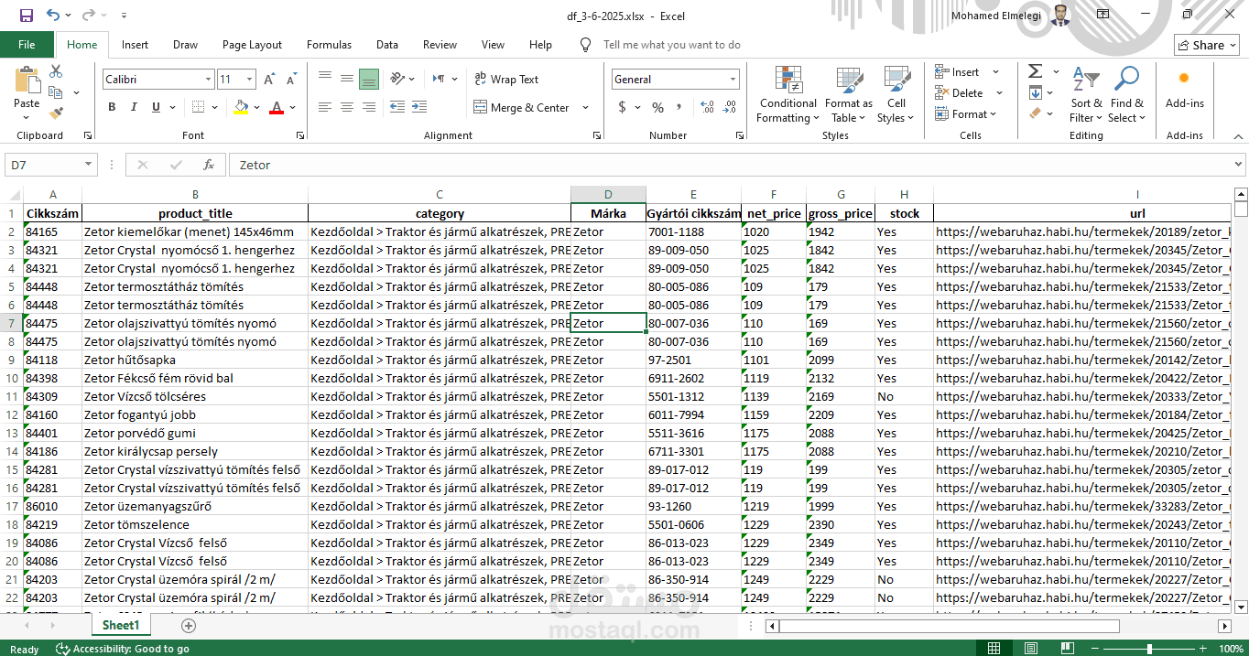Increase font size
This screenshot has height=656, width=1249.
269,80
